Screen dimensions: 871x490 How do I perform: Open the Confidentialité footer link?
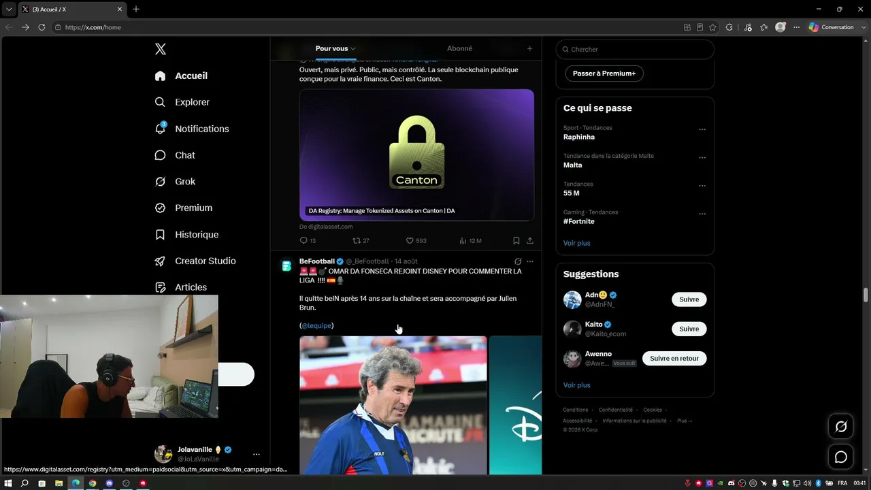tap(616, 410)
